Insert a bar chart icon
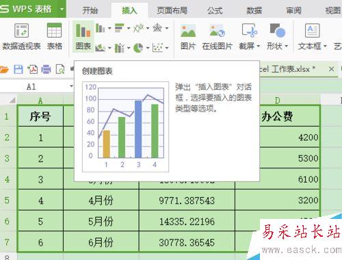Image resolution: width=342 pixels, height=260 pixels. point(120,28)
